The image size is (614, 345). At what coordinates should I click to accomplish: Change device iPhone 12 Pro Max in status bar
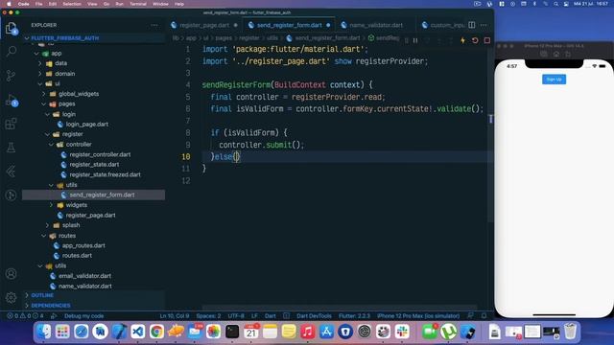click(x=418, y=315)
